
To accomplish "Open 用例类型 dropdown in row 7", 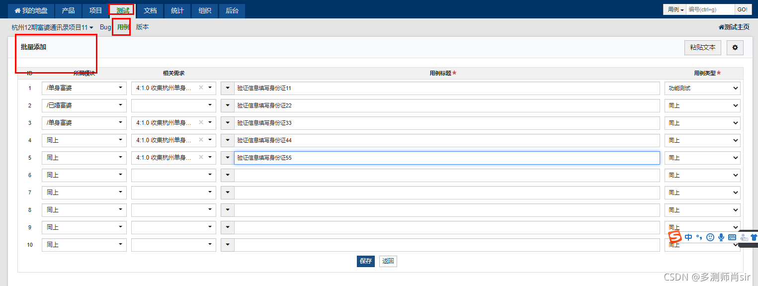I will click(702, 192).
